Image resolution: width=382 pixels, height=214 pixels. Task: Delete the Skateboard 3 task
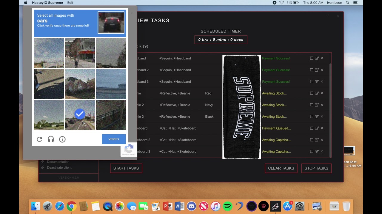[322, 151]
